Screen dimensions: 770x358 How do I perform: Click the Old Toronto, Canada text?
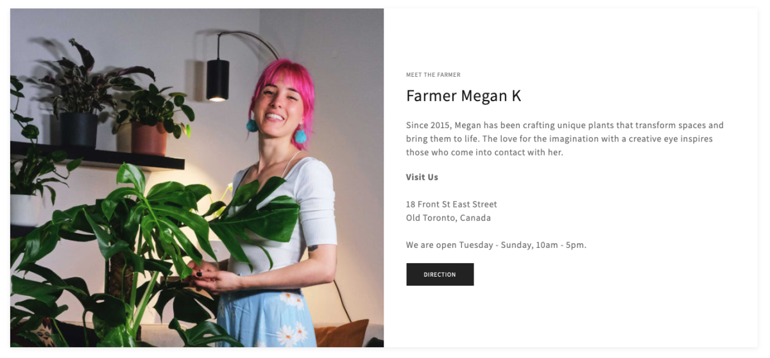pos(449,218)
